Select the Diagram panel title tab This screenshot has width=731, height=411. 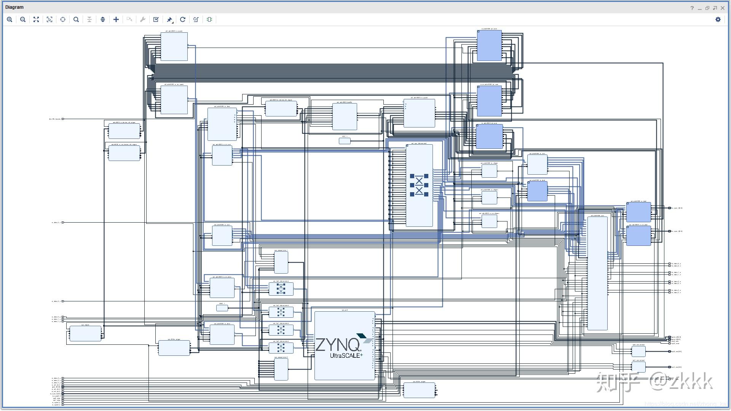click(14, 7)
